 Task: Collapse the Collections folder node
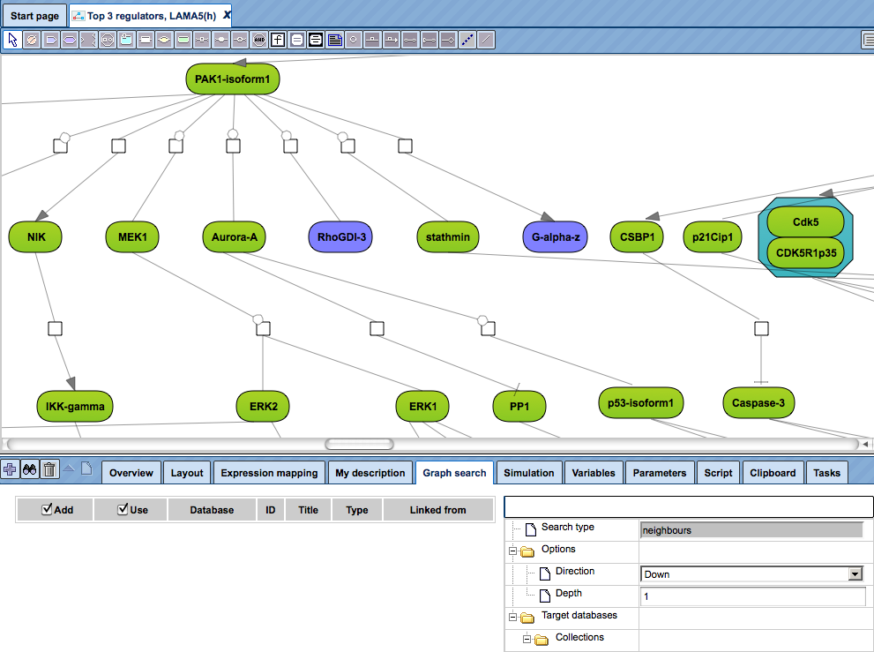(x=527, y=639)
